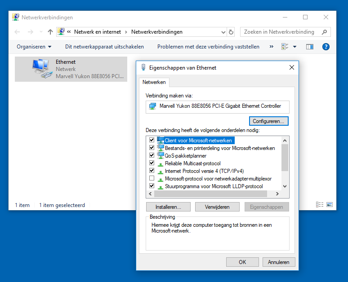The height and width of the screenshot is (282, 348).
Task: Click the change view icon in toolbar
Action: click(285, 47)
